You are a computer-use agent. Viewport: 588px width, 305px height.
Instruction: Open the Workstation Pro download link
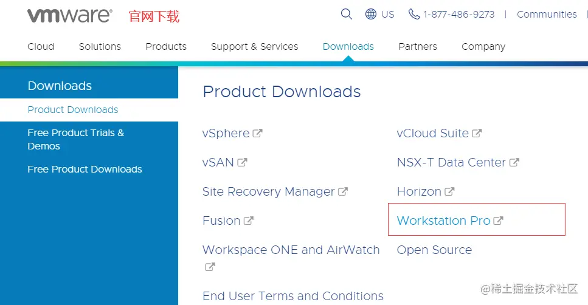click(x=444, y=221)
